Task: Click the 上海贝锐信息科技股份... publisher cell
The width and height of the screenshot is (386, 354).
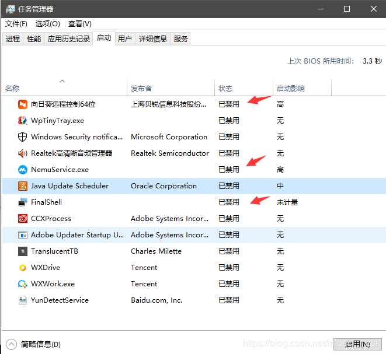Action: [168, 104]
